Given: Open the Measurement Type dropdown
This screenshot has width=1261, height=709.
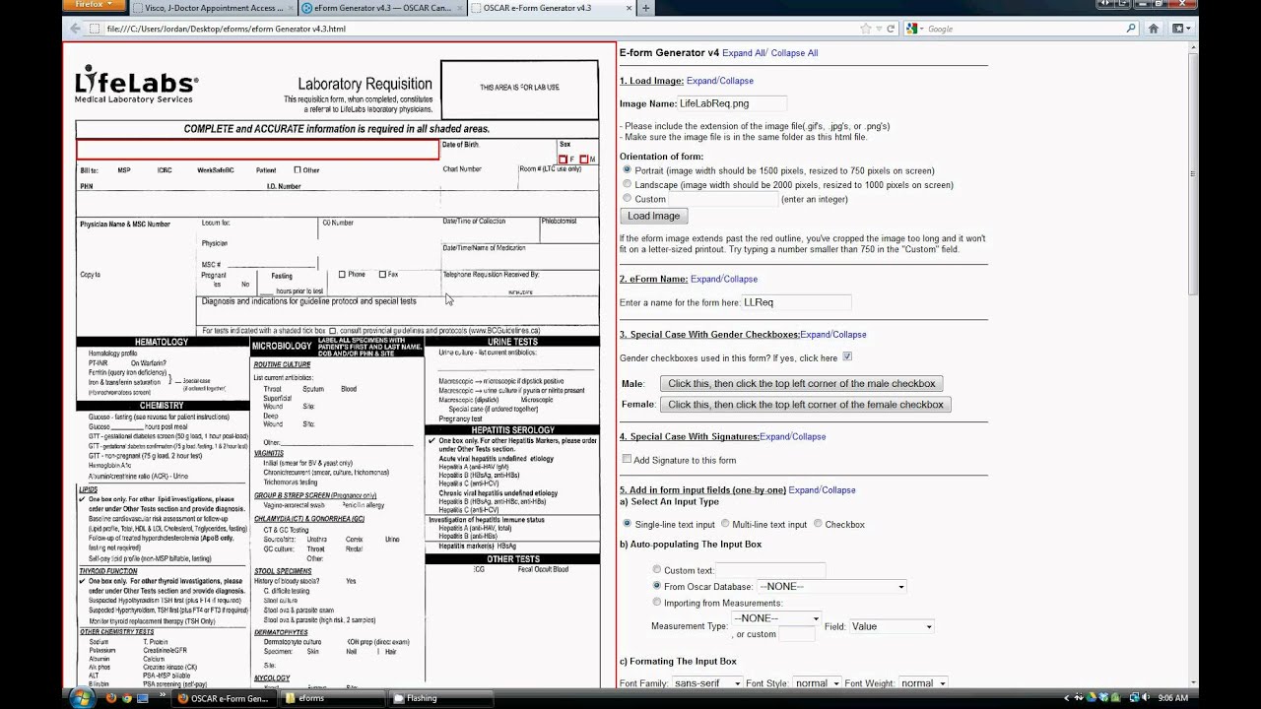Looking at the screenshot, I should [x=776, y=618].
